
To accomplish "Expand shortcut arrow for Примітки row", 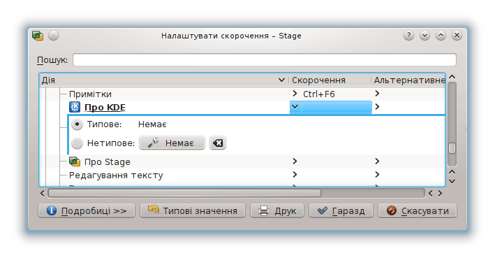I will [x=295, y=94].
